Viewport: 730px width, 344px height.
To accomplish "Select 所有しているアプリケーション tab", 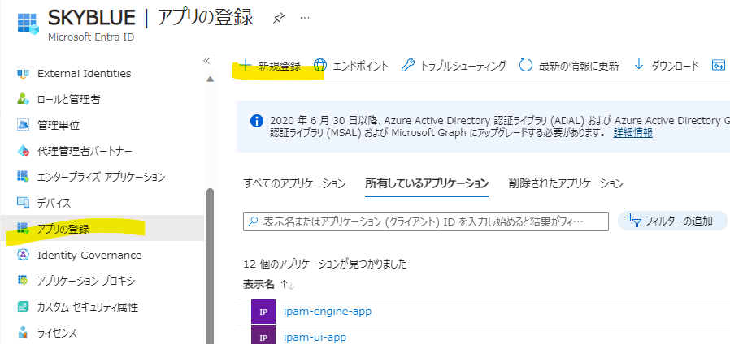I will tap(427, 183).
